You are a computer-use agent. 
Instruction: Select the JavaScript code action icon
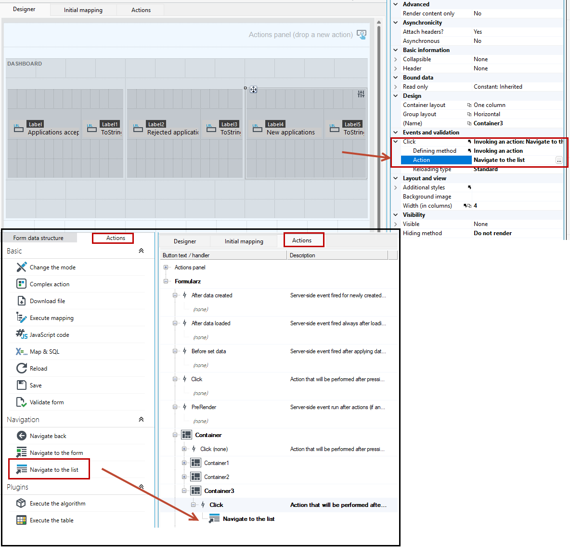pos(22,334)
